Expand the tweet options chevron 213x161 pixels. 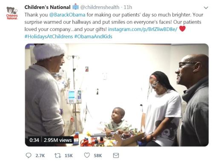point(206,8)
